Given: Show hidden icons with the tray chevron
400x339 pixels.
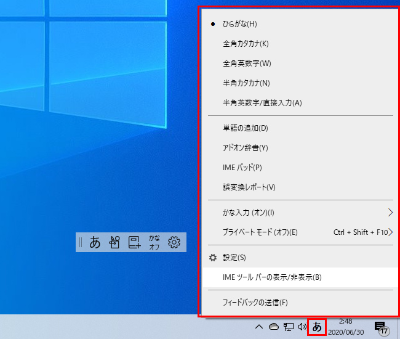Looking at the screenshot, I should coord(259,327).
